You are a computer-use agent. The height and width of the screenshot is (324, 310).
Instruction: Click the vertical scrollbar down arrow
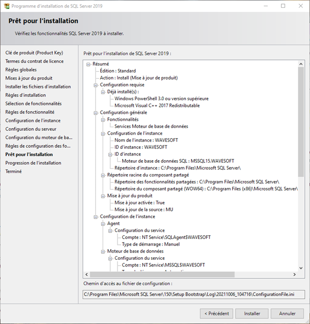[x=301, y=268]
